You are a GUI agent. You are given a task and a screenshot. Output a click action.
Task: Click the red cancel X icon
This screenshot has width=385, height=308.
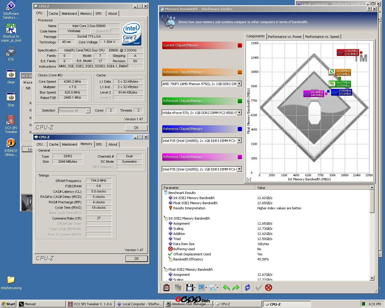point(269,288)
